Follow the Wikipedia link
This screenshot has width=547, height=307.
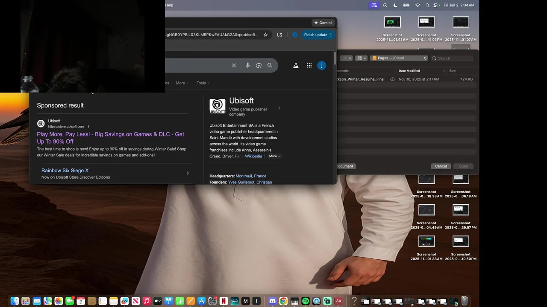[x=253, y=156]
